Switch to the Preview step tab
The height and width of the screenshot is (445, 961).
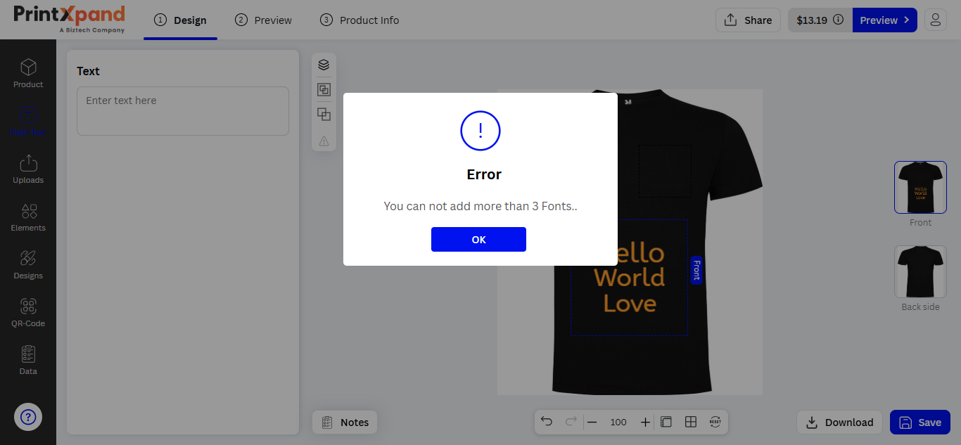click(264, 20)
